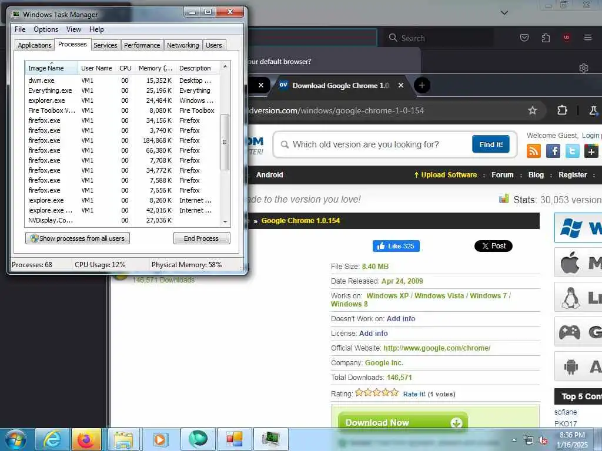This screenshot has height=451, width=602.
Task: Bookmark this page with the star
Action: [x=532, y=110]
